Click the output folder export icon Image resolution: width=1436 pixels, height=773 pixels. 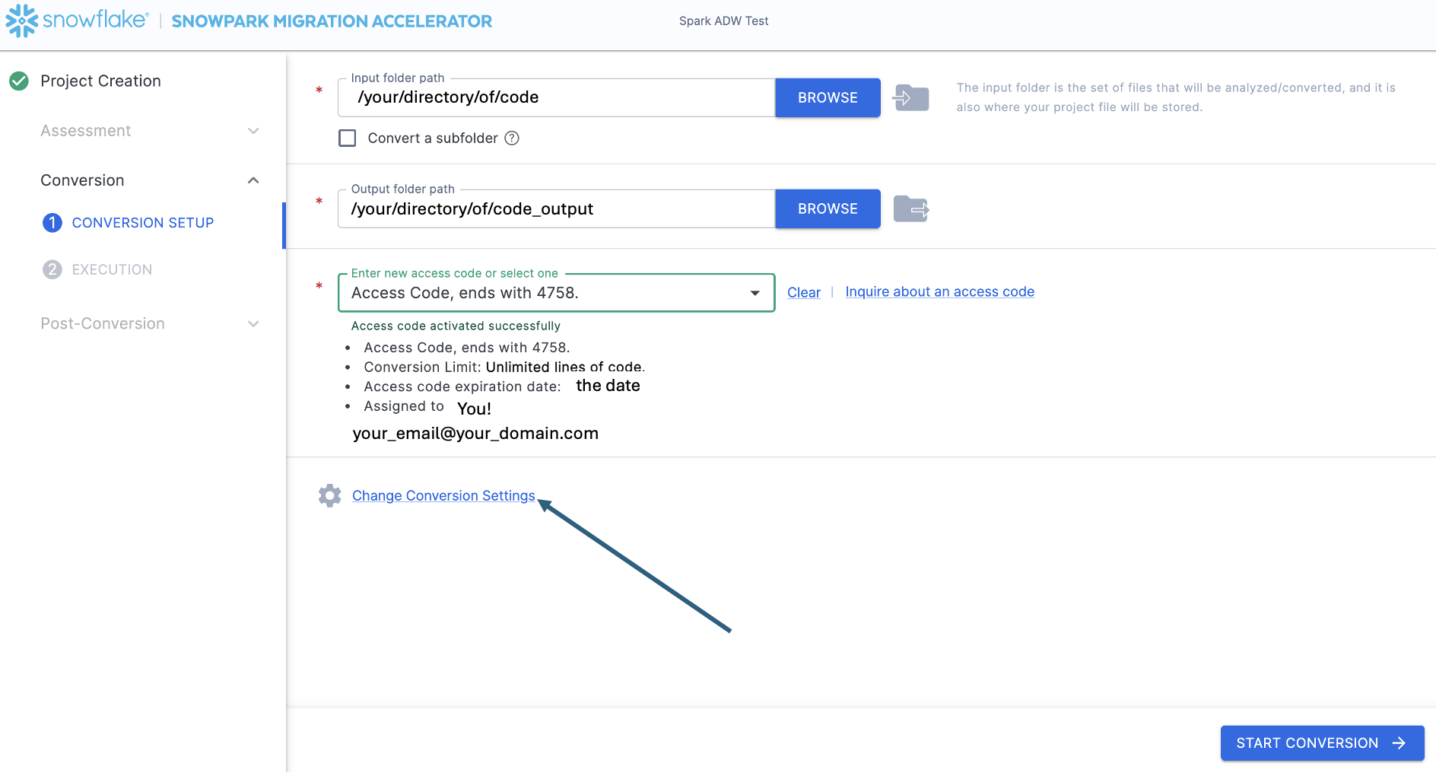pos(910,208)
